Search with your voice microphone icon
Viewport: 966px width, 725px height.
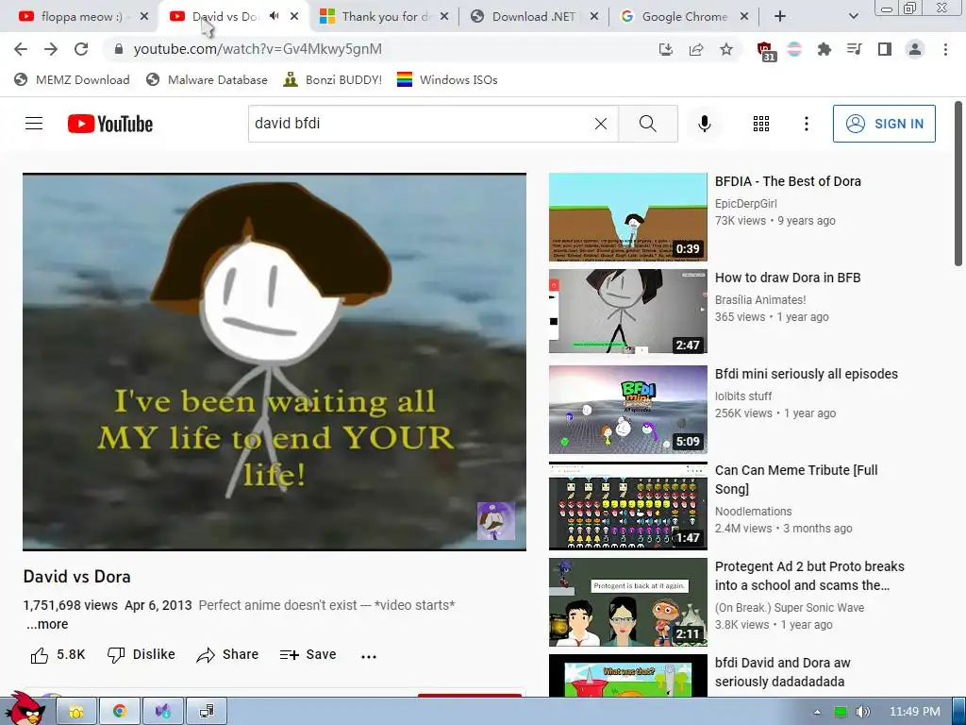click(x=704, y=124)
